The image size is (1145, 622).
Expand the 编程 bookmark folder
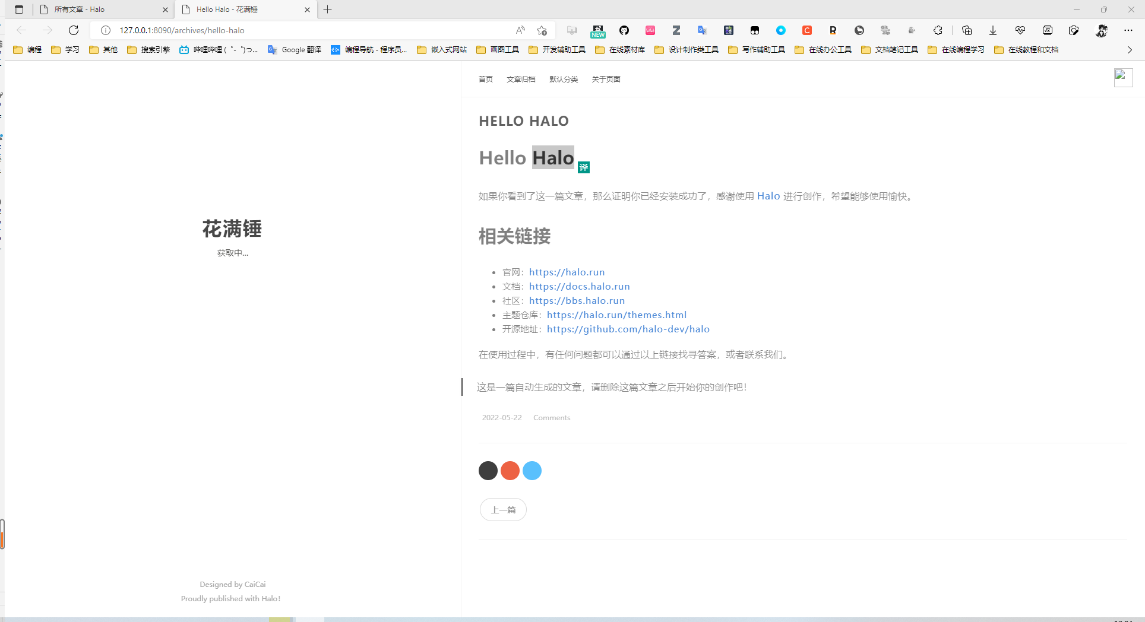(27, 50)
